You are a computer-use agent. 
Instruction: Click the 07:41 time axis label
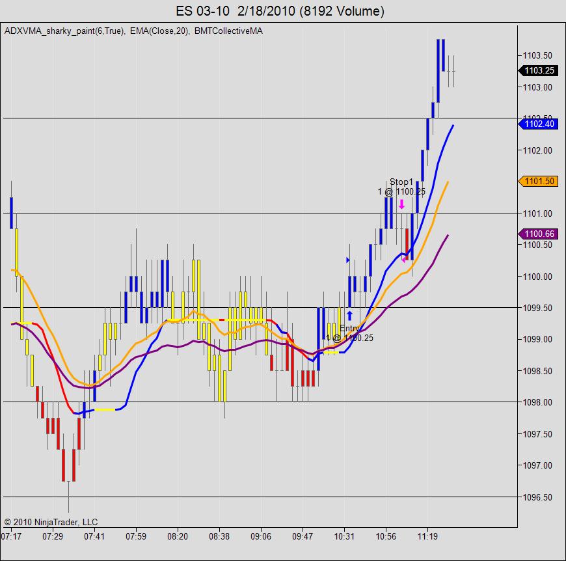(x=94, y=536)
